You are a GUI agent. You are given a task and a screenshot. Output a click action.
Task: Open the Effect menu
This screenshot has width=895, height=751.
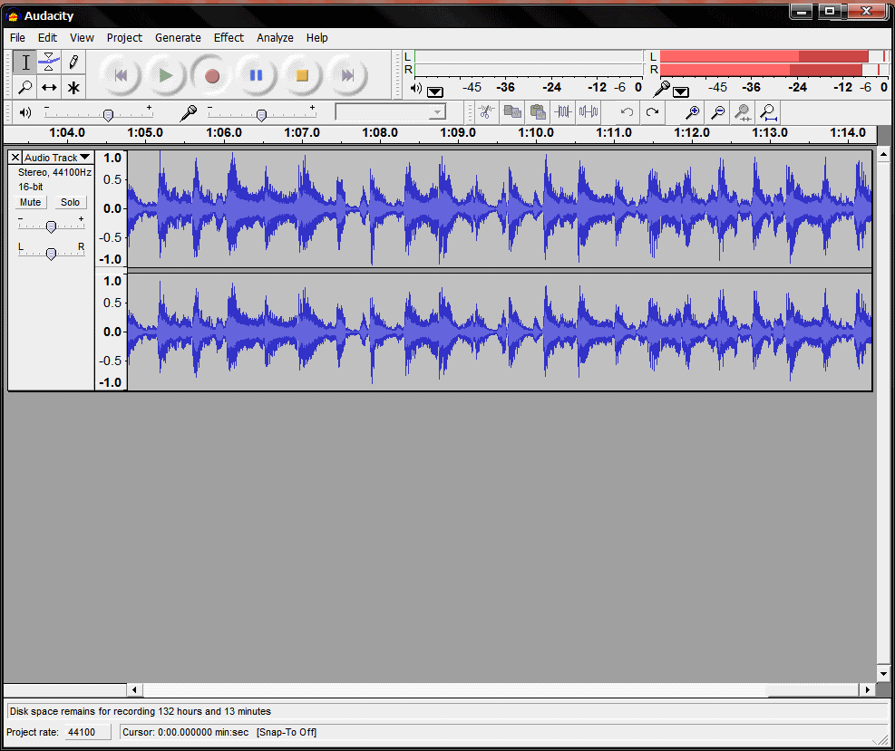229,38
